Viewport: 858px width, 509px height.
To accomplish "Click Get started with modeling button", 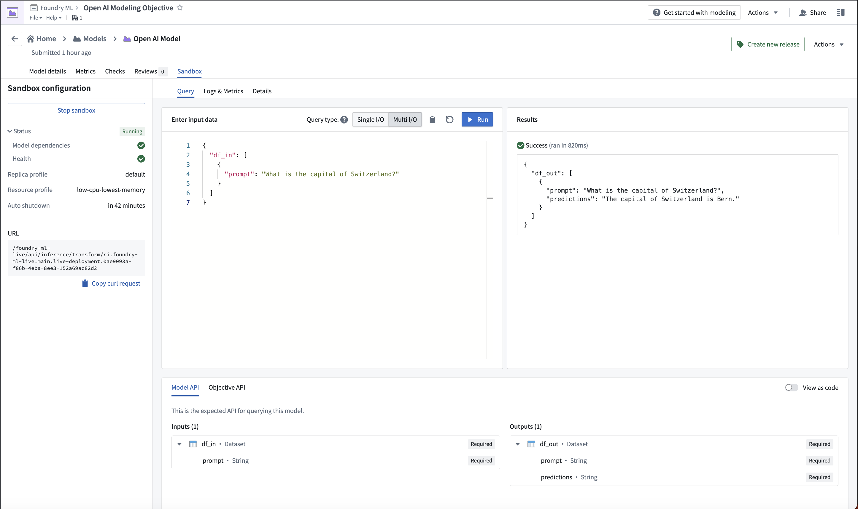I will pos(694,13).
